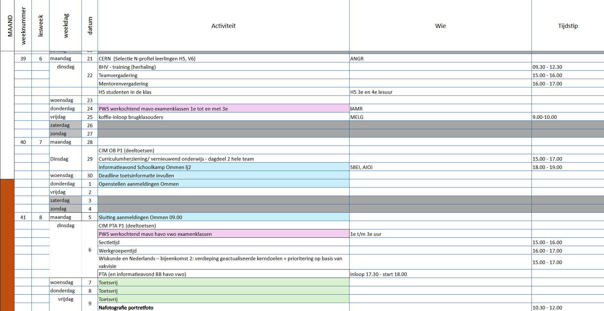The image size is (604, 311).
Task: Select the pink PWS werkochtend mavo examenklassen 1e tot en met 3e cell
Action: (x=223, y=108)
